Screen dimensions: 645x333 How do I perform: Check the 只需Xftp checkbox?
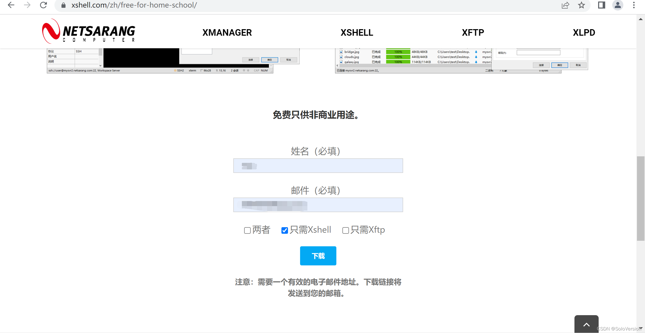tap(345, 230)
